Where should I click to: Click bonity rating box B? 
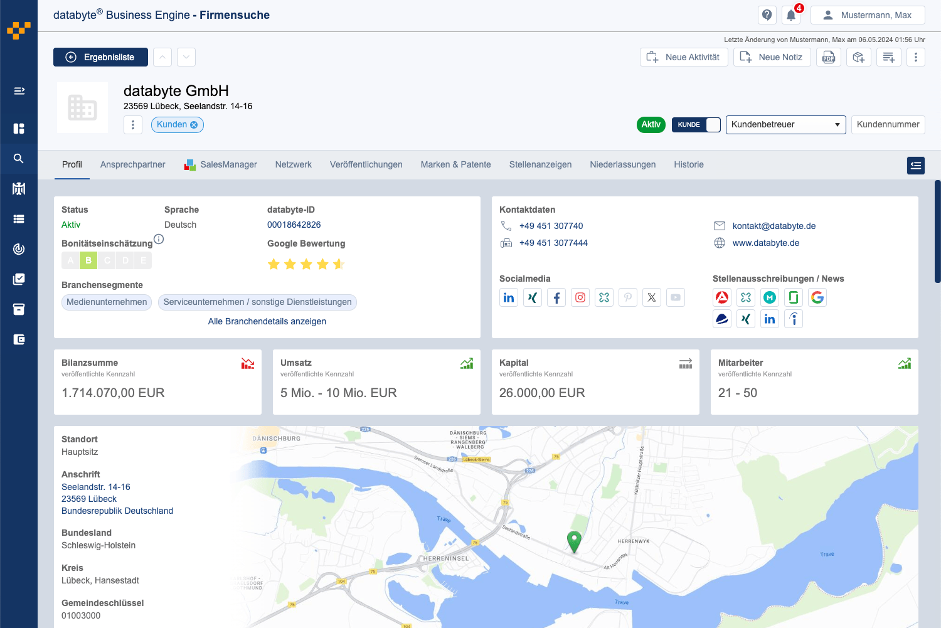pyautogui.click(x=88, y=260)
